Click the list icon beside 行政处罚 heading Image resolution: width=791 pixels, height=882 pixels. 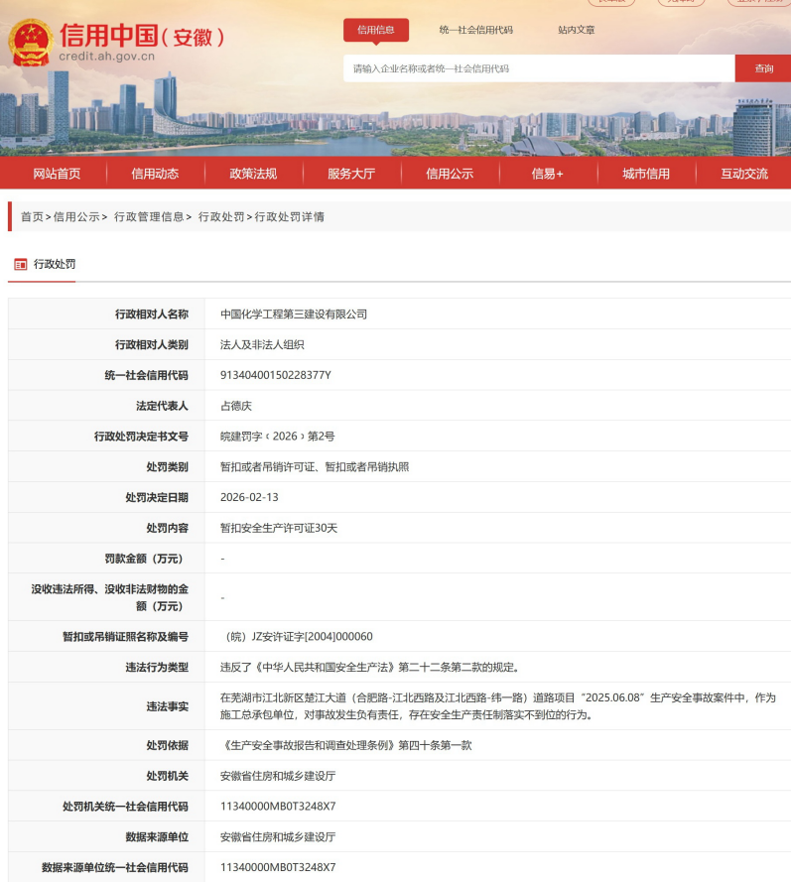20,265
